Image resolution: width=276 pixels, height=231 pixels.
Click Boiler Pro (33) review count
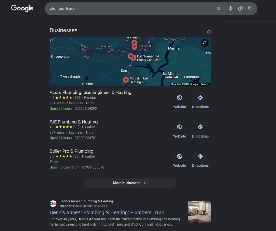click(x=76, y=156)
